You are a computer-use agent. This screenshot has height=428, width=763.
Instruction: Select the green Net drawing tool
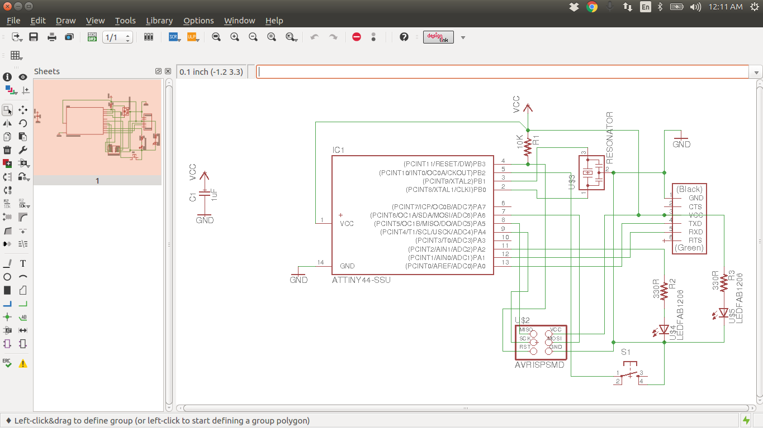coord(23,304)
